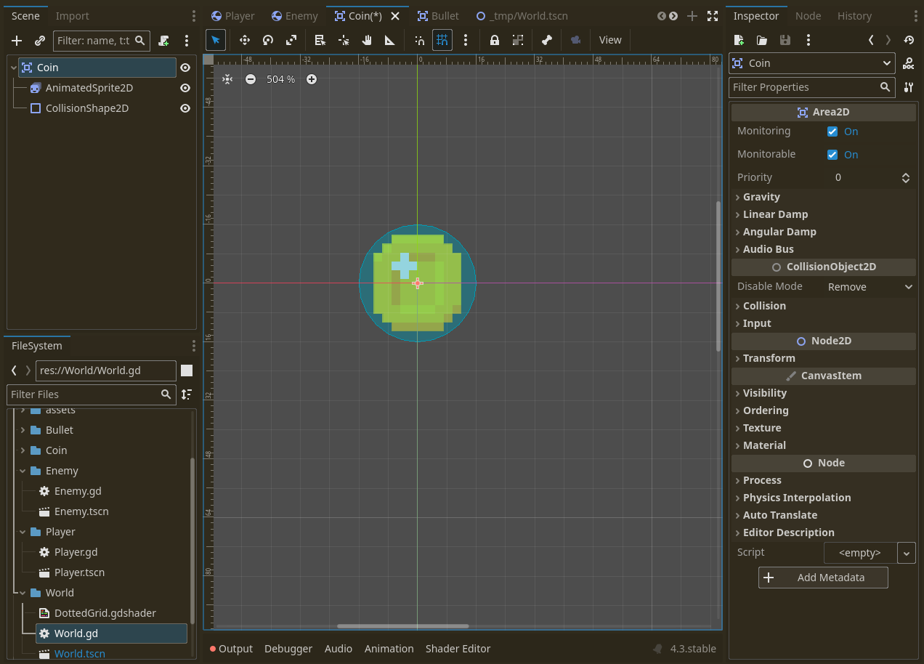Select the Ruler tool
The height and width of the screenshot is (664, 924).
[x=390, y=40]
